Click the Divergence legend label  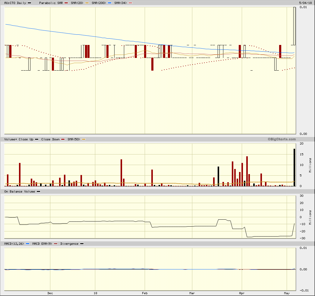point(69,244)
